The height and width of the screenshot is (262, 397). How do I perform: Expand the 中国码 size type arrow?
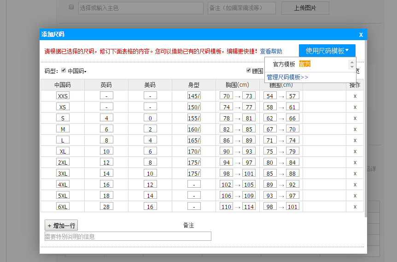(x=85, y=71)
